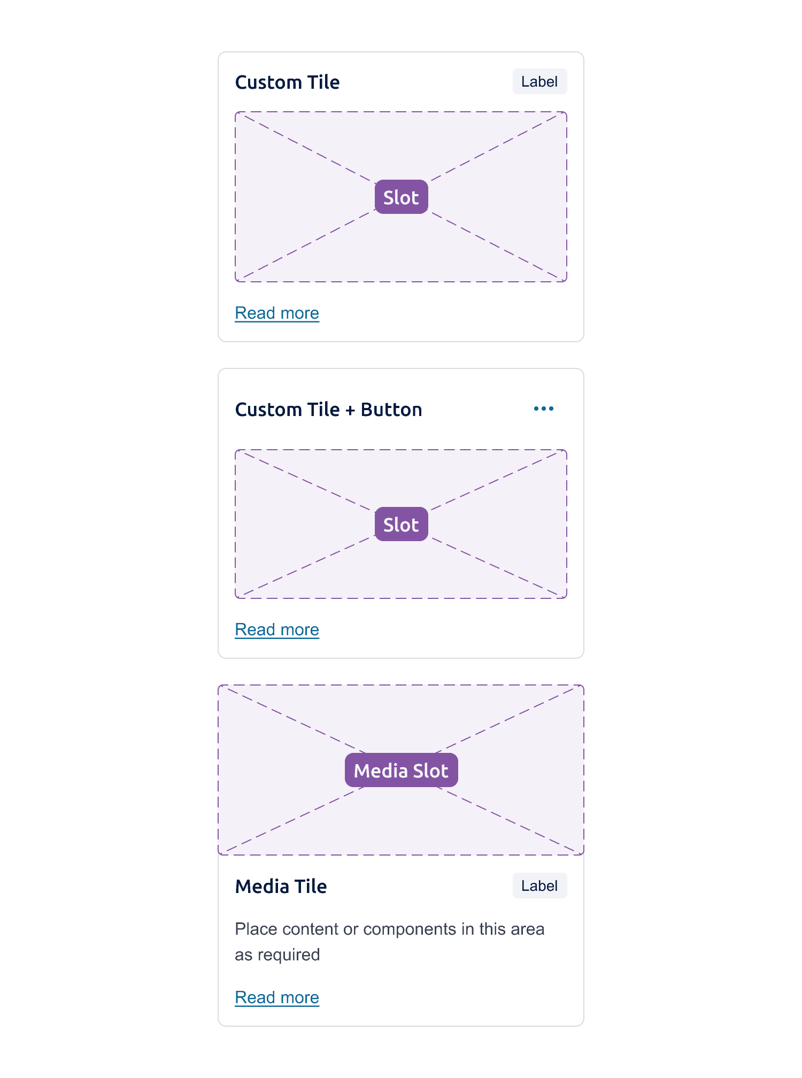Open the overflow menu on Custom Tile + Button
802x1078 pixels.
pos(544,408)
